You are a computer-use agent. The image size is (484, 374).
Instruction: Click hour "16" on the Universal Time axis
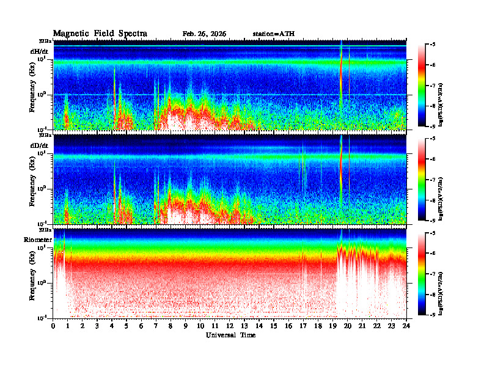pyautogui.click(x=288, y=326)
